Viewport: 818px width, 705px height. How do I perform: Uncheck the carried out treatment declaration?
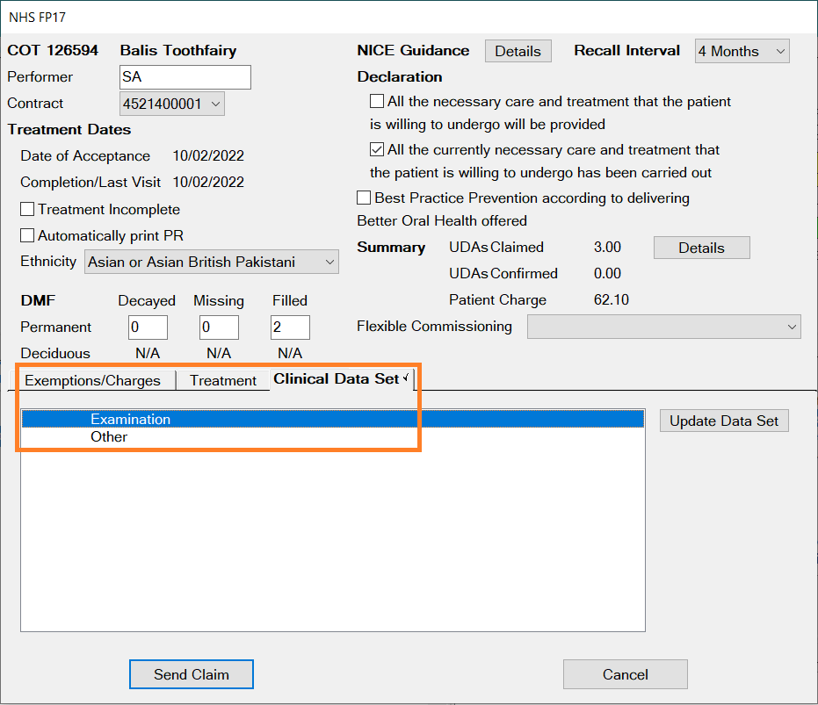[376, 149]
